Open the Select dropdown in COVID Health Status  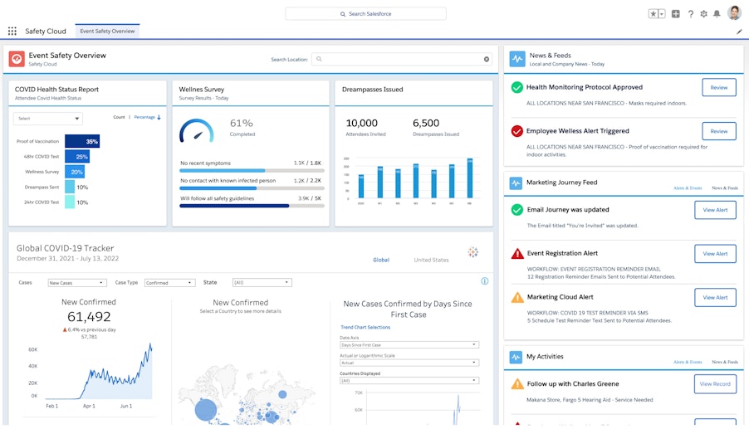[x=48, y=119]
